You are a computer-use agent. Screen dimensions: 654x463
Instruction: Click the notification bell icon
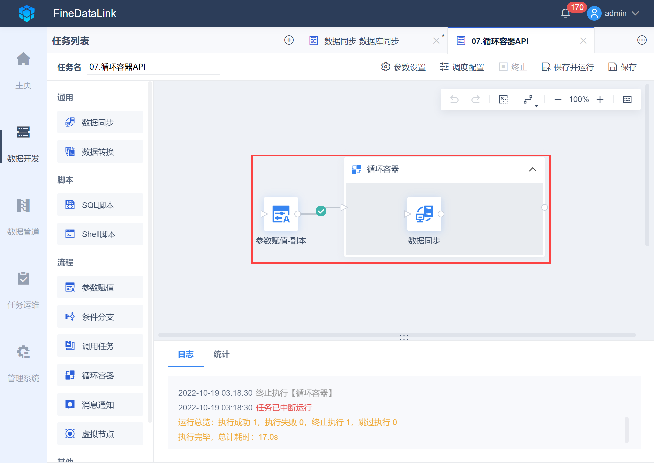[x=566, y=13]
